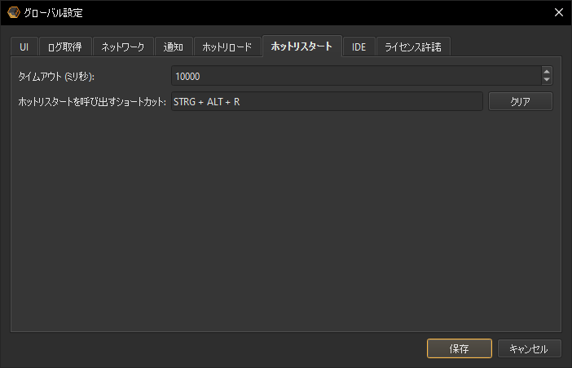Click the タイムアウト (ミリ秒): label
The height and width of the screenshot is (368, 572).
point(56,77)
